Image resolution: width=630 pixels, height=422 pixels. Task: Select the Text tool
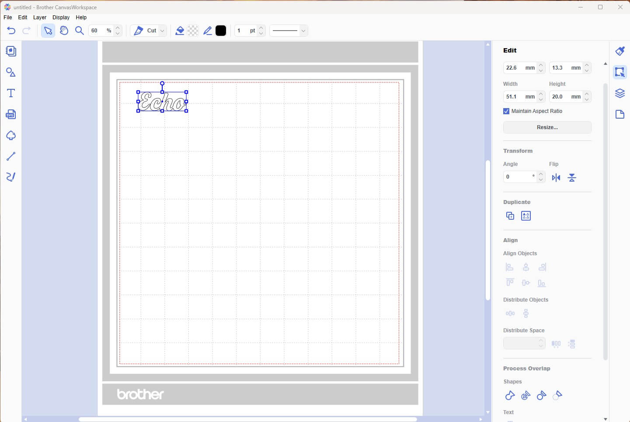click(10, 93)
